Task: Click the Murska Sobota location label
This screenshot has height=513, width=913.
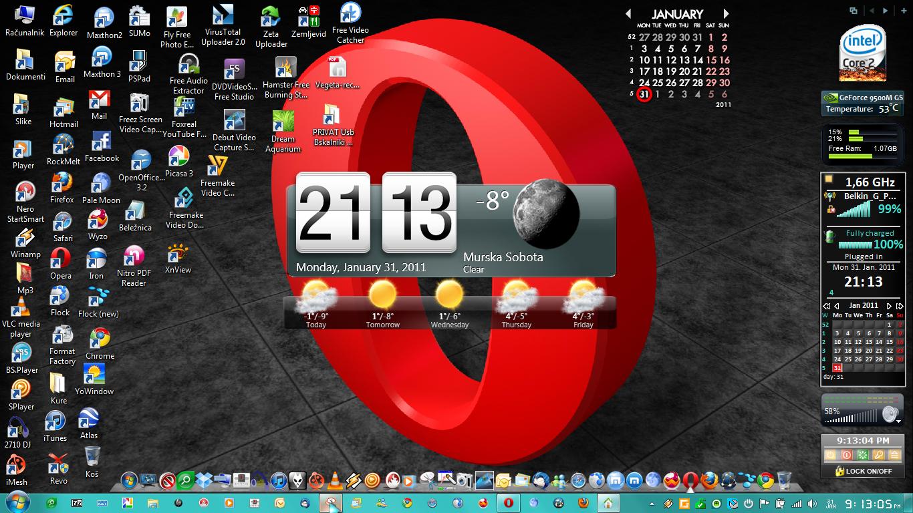Action: [x=503, y=257]
